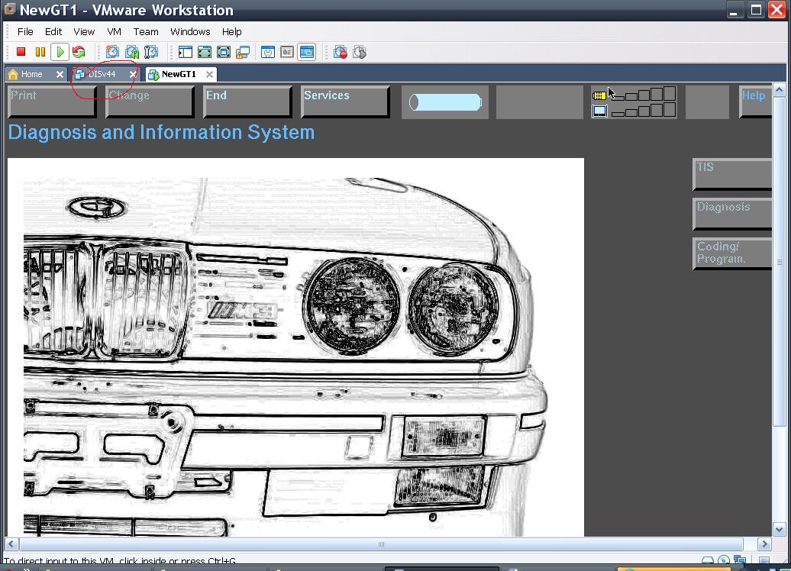Image resolution: width=791 pixels, height=571 pixels.
Task: Click the End button
Action: (247, 102)
